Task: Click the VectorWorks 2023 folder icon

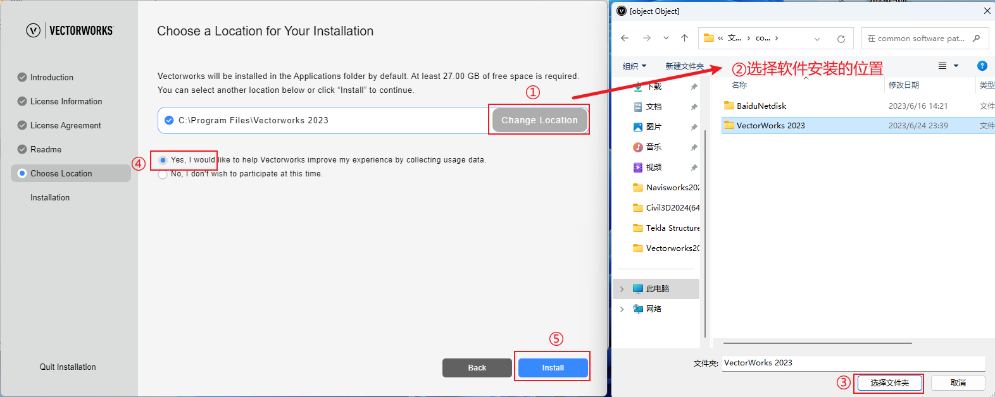Action: 729,125
